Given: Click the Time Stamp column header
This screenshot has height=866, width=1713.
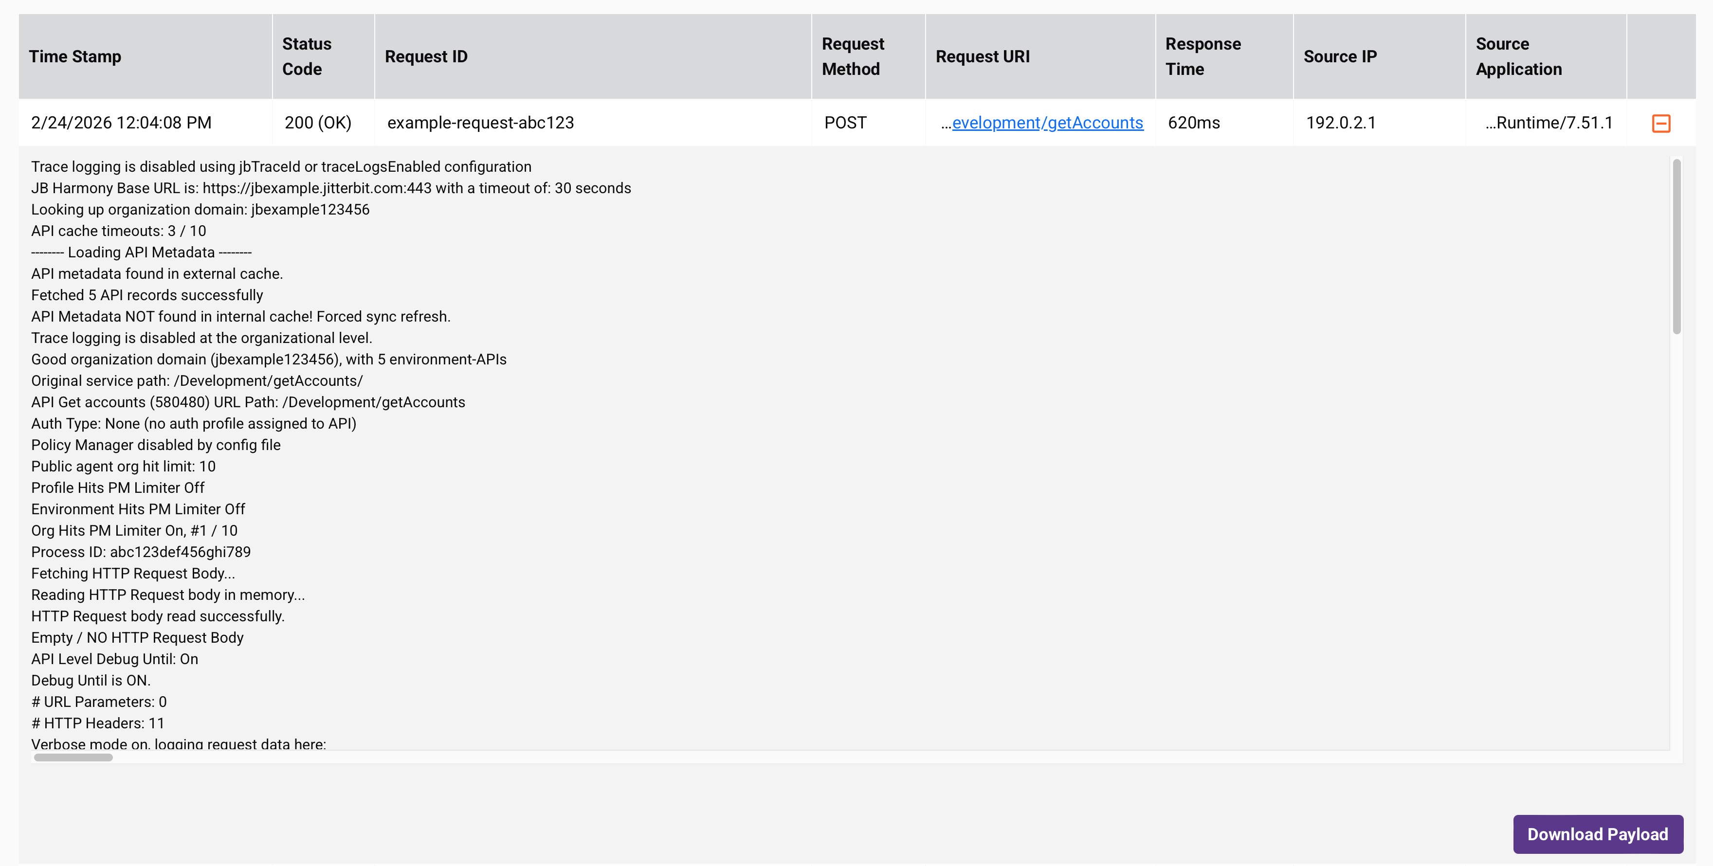Looking at the screenshot, I should click(x=75, y=56).
